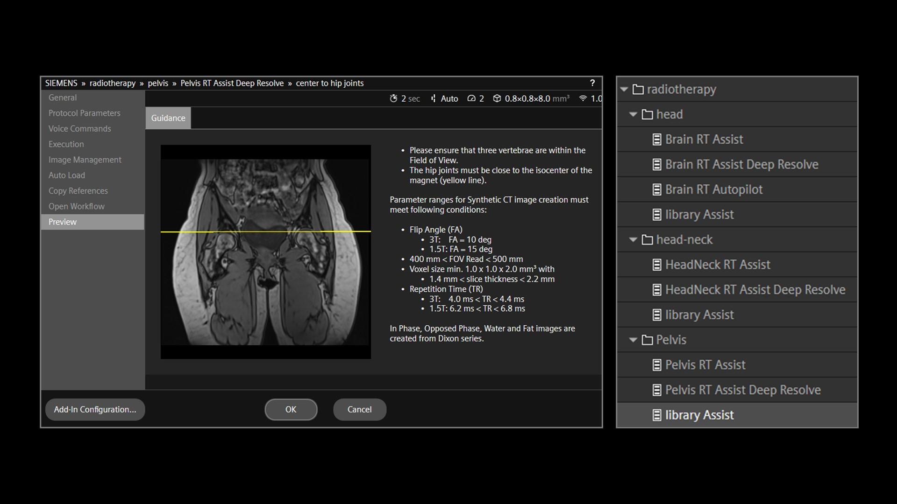Viewport: 897px width, 504px height.
Task: Collapse the head folder arrow
Action: coord(634,114)
